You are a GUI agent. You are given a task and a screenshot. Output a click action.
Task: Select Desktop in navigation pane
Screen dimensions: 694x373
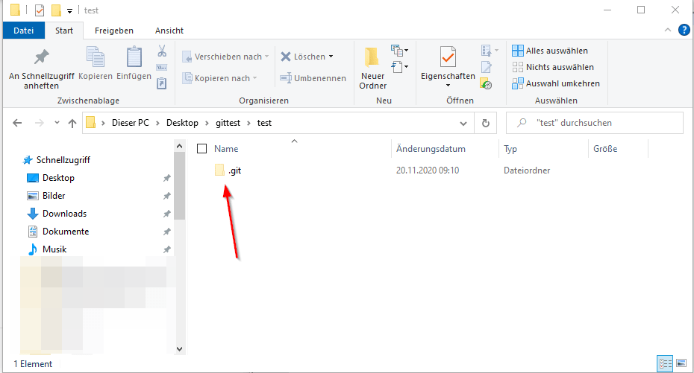coord(58,178)
